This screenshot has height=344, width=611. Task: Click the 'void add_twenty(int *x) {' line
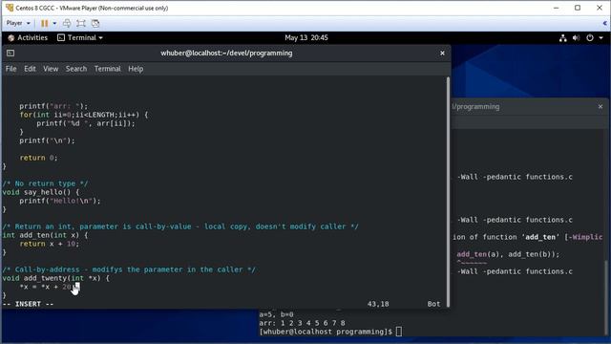tap(56, 278)
